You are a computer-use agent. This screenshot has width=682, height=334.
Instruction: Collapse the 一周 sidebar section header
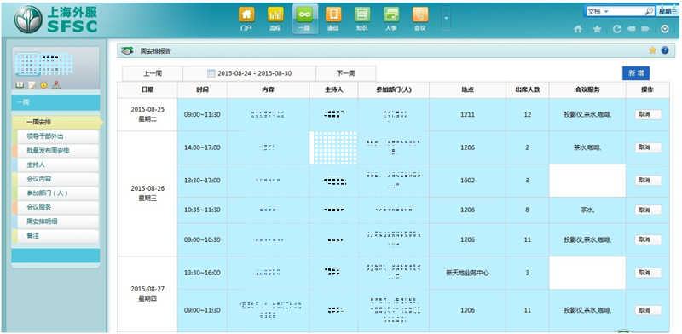click(55, 102)
